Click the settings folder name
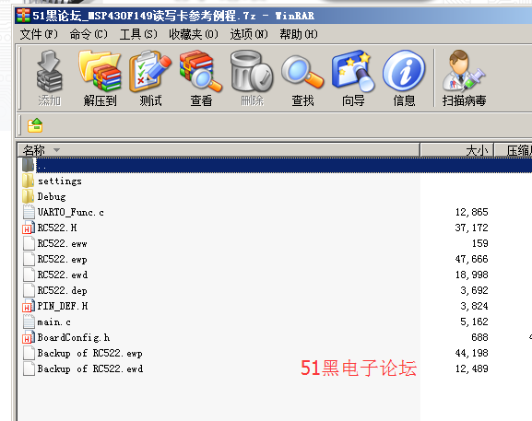Screen dimensions: 532x421 60,181
